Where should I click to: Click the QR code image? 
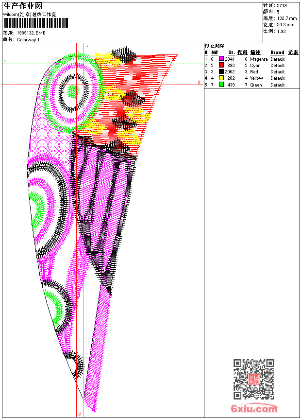[x=253, y=379]
